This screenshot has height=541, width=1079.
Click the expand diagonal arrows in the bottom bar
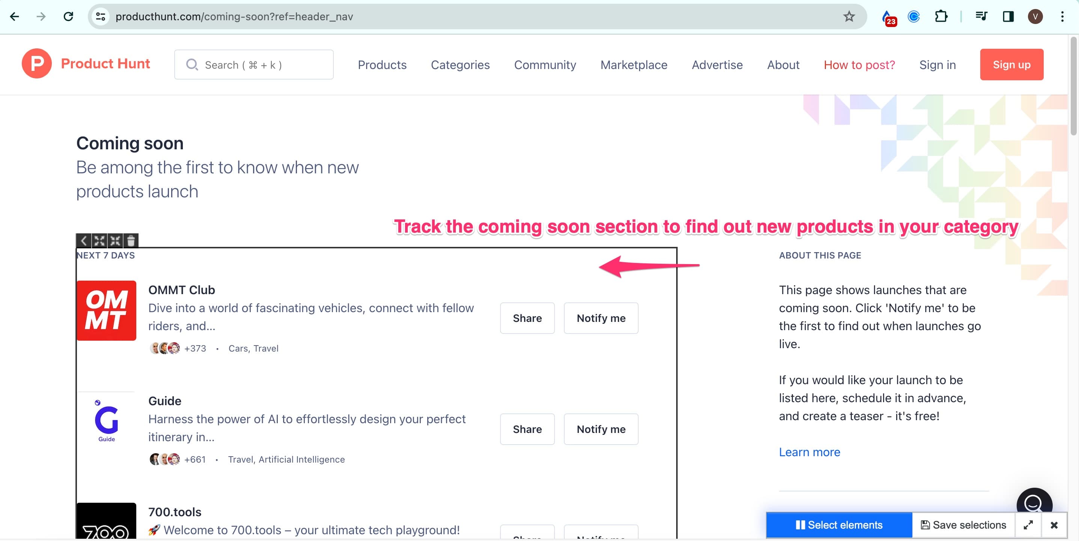pos(1028,524)
